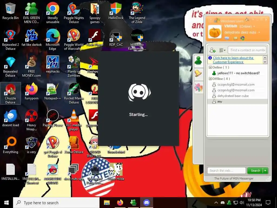Click the pumpkin display picture in Messenger

click(x=215, y=32)
